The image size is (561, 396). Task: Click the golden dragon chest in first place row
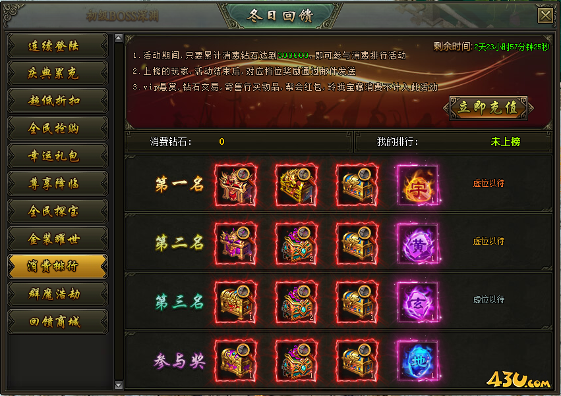(x=296, y=185)
